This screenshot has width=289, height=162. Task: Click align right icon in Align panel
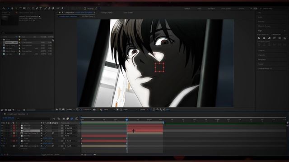269,38
